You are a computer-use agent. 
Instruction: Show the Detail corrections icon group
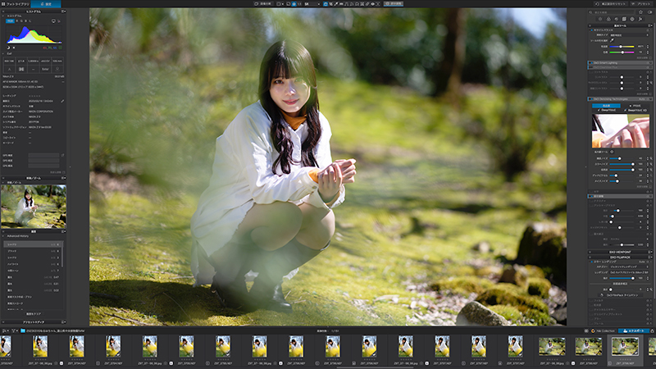617,19
